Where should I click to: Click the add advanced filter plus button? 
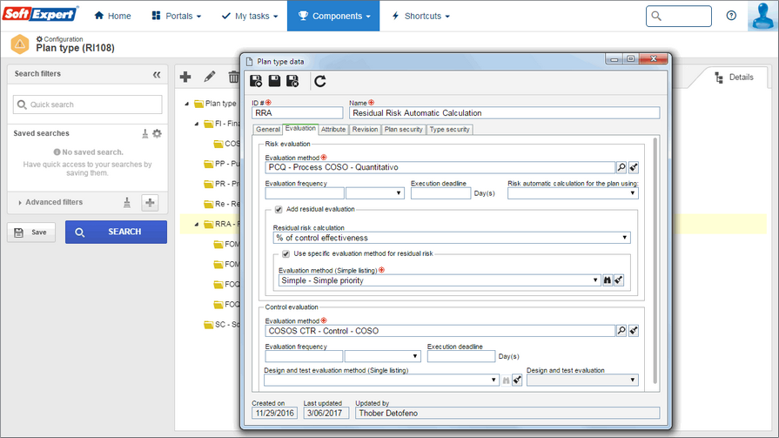tap(150, 202)
